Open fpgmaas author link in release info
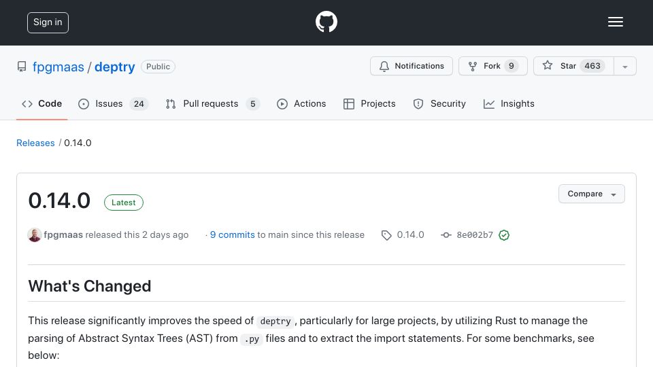653x367 pixels. (x=63, y=234)
